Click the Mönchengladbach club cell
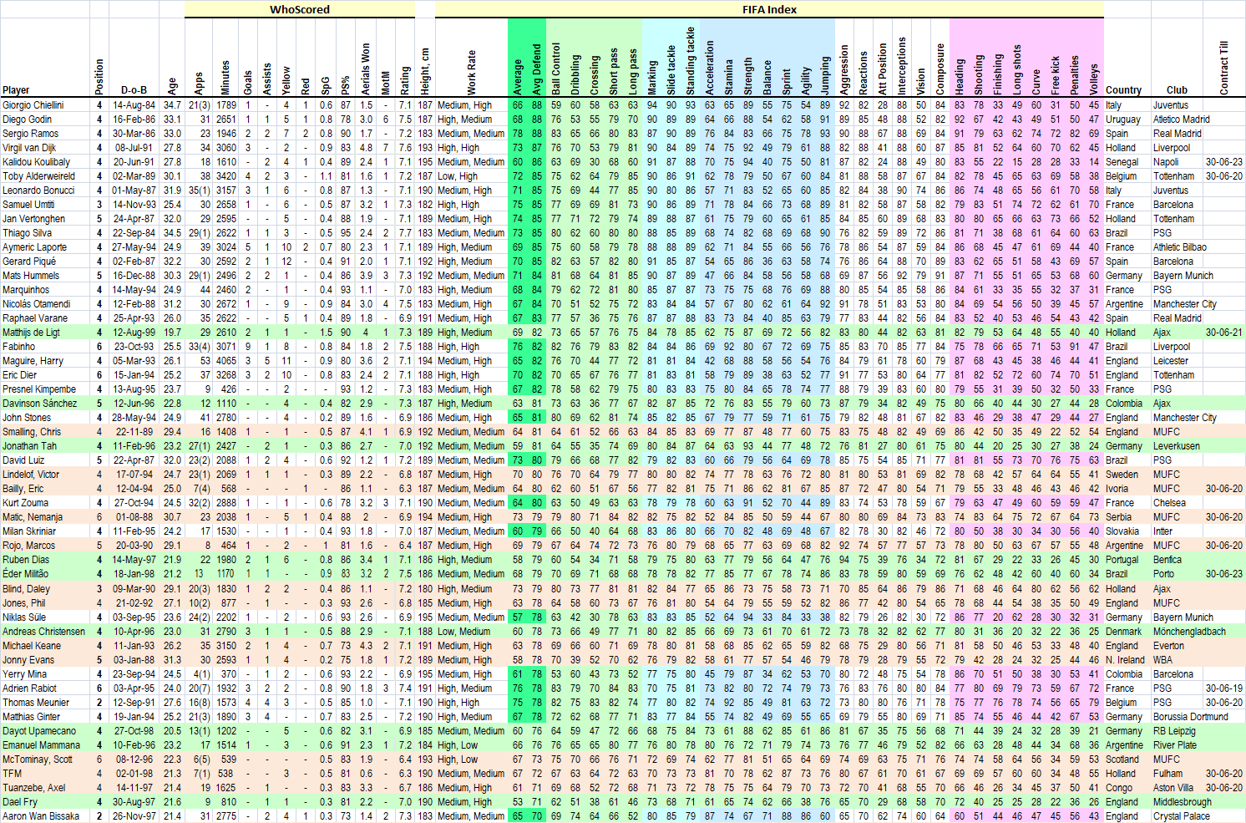 (x=1189, y=632)
